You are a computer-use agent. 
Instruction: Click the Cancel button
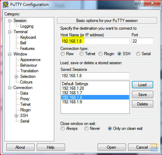coord(142,147)
